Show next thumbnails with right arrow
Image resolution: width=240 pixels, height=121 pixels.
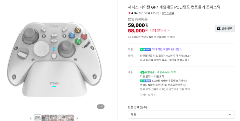coord(77,118)
